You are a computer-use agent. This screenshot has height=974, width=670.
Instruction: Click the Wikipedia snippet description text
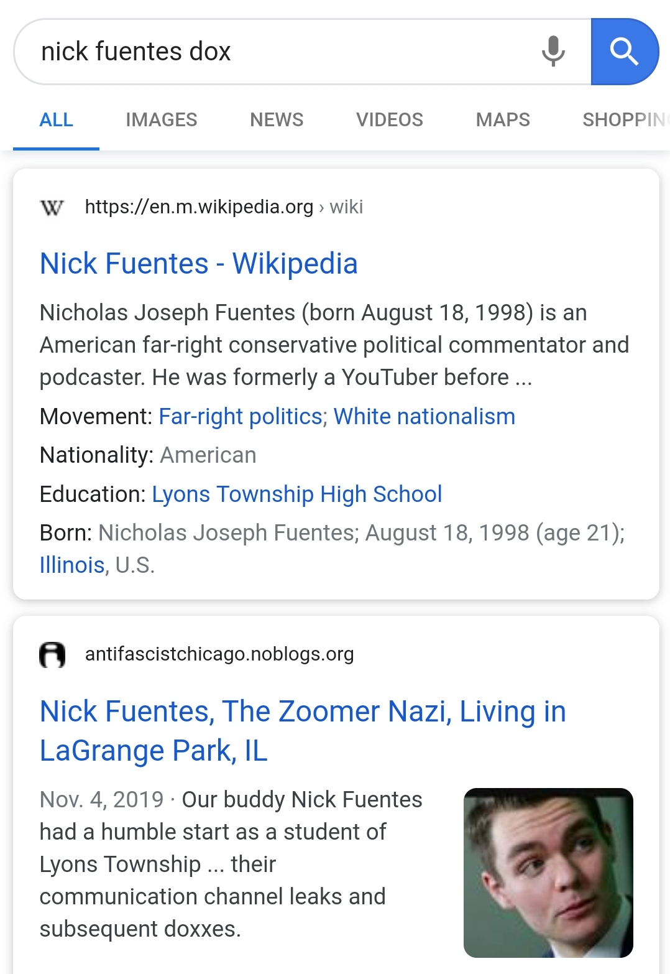tap(334, 345)
